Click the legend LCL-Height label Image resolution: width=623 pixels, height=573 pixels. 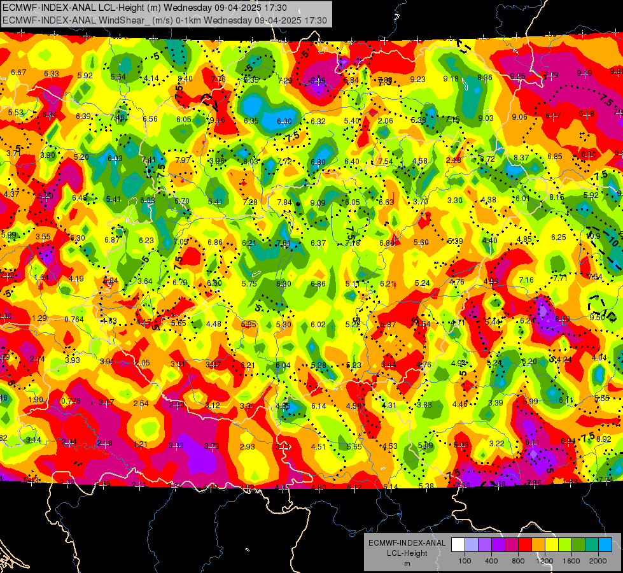(407, 553)
